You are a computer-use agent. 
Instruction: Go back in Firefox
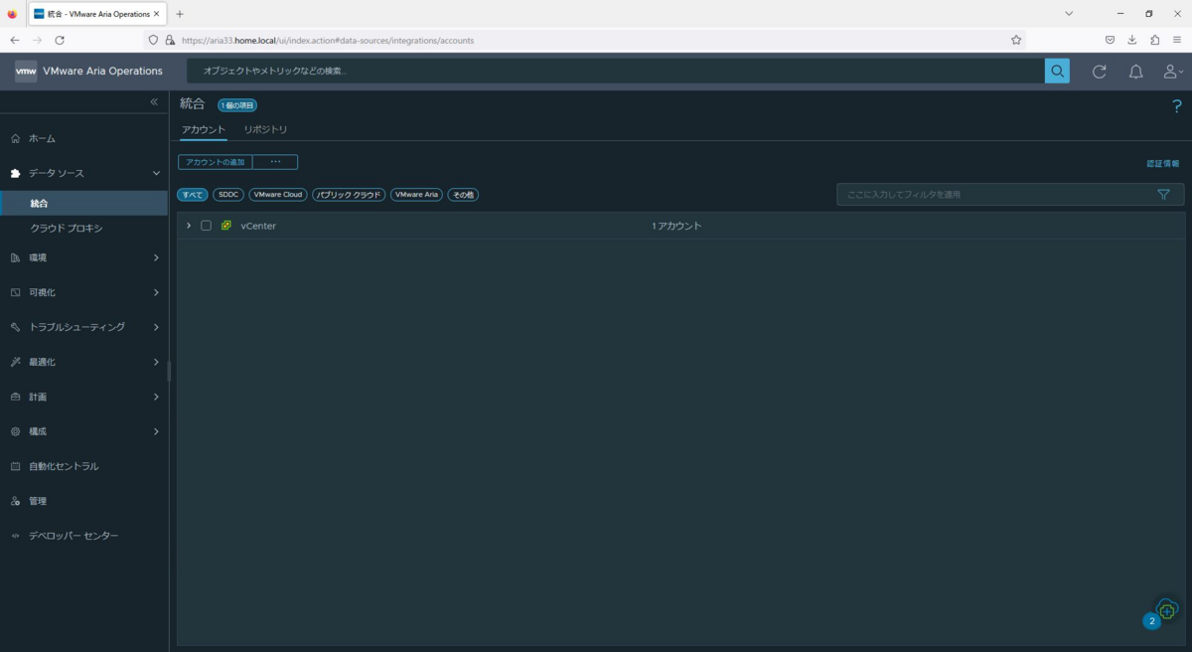(x=15, y=40)
